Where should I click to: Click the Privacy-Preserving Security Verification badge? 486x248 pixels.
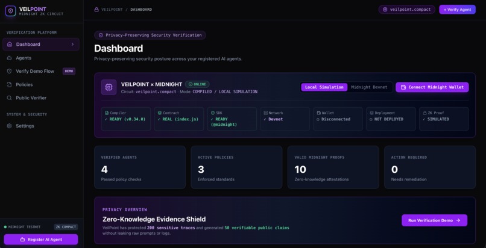(150, 36)
